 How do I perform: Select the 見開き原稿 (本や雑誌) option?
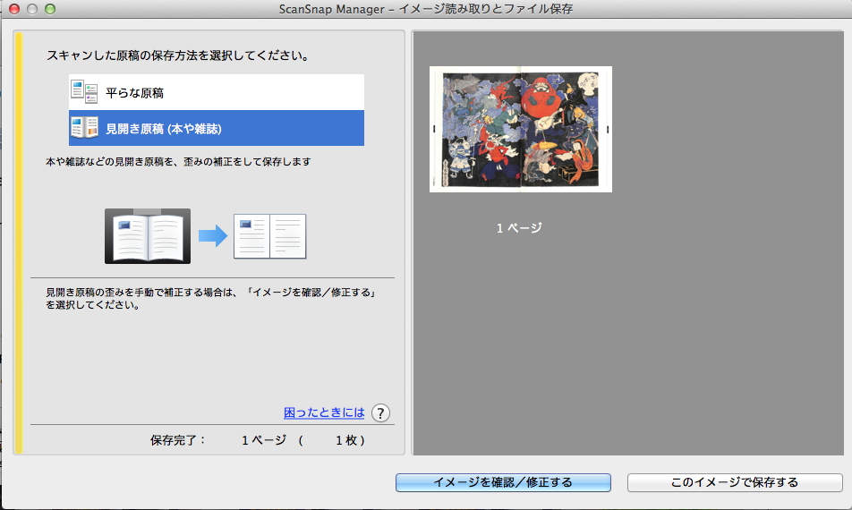pos(217,128)
